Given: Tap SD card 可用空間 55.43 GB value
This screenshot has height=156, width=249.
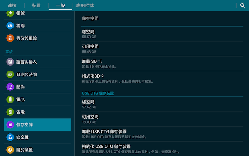Looking at the screenshot, I should click(x=89, y=52).
